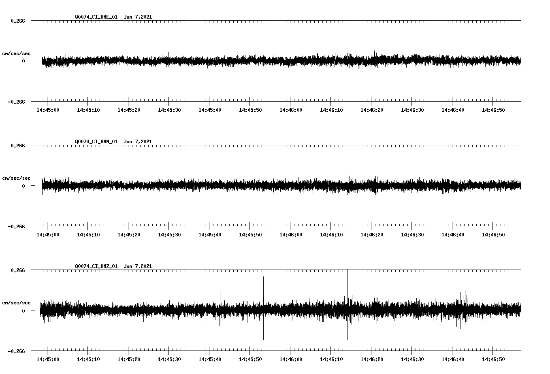
Task: Select the -0.266 lower limit on HNZ plot
Action: [16, 351]
